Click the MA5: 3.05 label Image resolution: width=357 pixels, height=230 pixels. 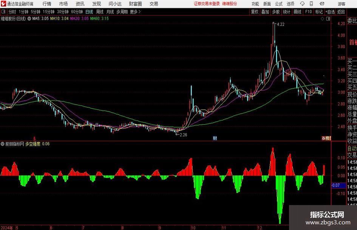(x=40, y=19)
